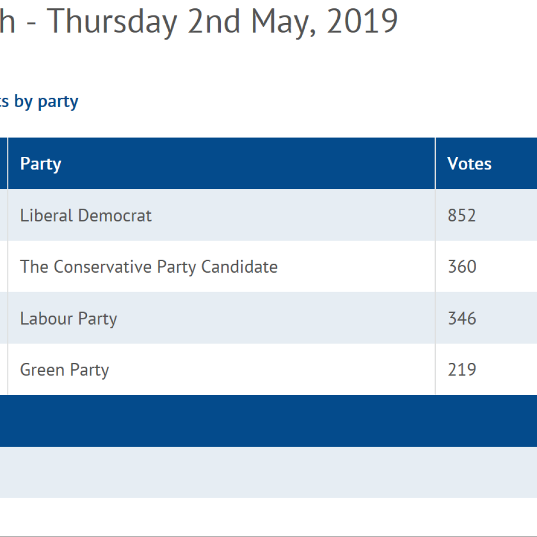Click The Conservative Party Candidate cell
The image size is (537, 537).
[221, 266]
